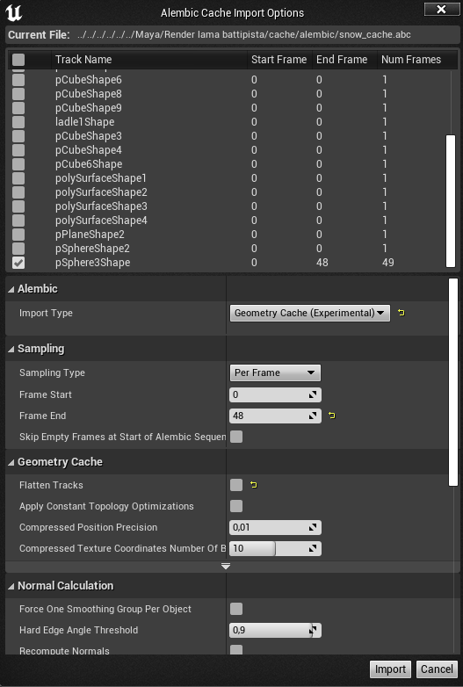Sort by Start Frame column header
This screenshot has width=463, height=687.
(x=279, y=60)
